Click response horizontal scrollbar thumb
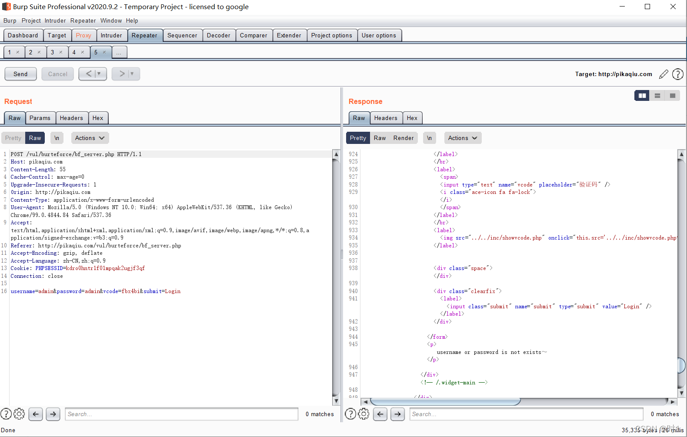 coord(445,402)
